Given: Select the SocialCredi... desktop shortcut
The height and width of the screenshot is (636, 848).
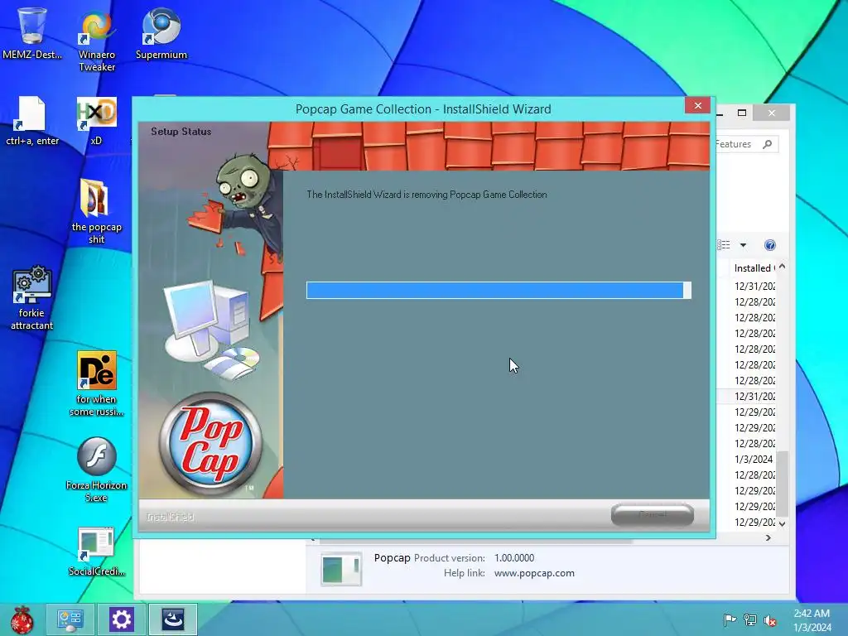Looking at the screenshot, I should point(96,552).
